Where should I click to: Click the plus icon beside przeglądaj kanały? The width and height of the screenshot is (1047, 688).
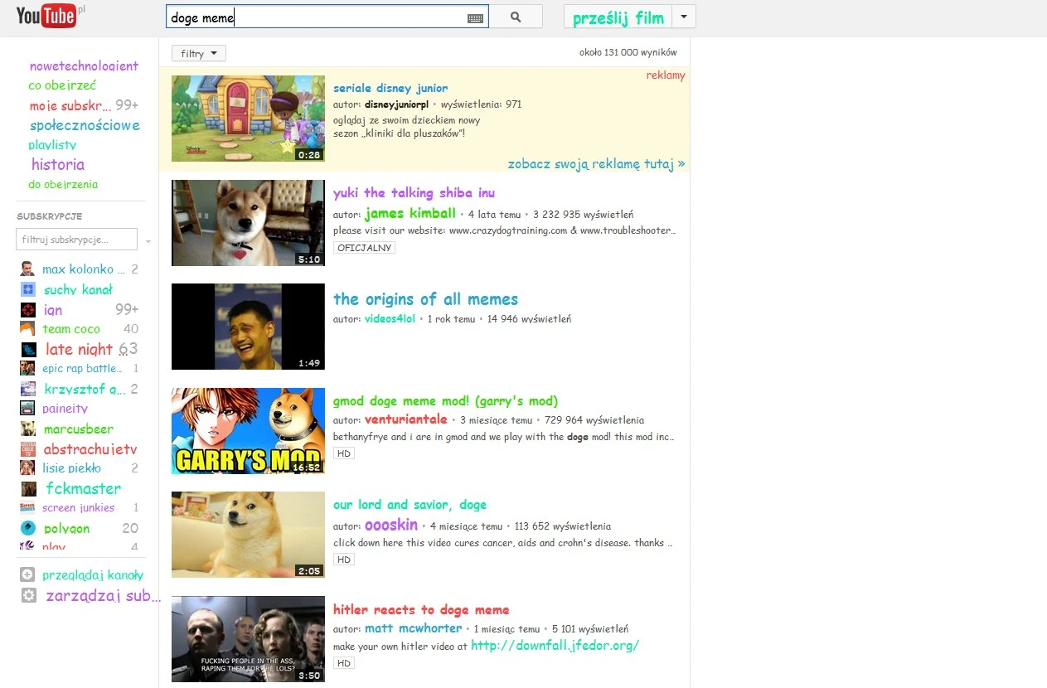click(x=26, y=574)
